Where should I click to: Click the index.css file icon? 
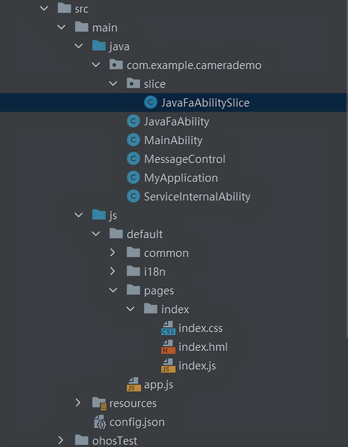[168, 328]
